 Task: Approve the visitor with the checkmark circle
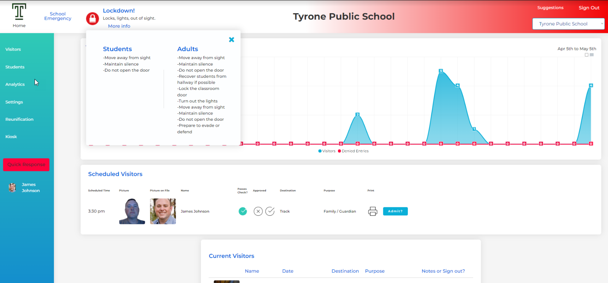pos(270,211)
